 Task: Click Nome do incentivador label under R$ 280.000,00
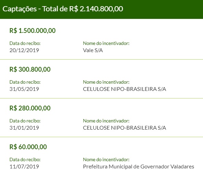point(106,121)
